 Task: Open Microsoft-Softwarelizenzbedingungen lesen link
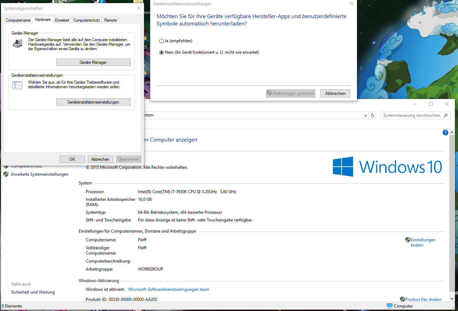pos(169,289)
